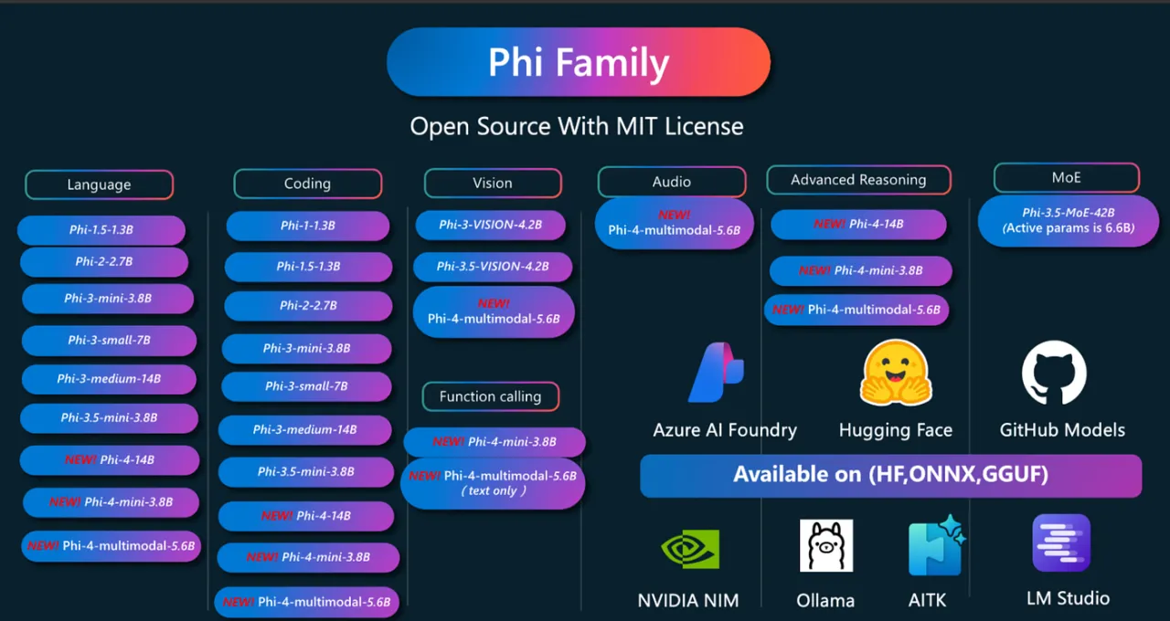The width and height of the screenshot is (1170, 621).
Task: Open Phi-4-multimodal-5.6B under Audio
Action: (675, 224)
